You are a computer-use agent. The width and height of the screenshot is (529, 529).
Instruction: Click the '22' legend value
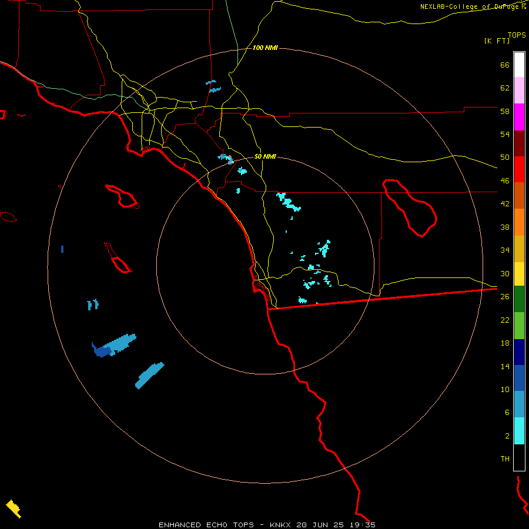coord(505,320)
